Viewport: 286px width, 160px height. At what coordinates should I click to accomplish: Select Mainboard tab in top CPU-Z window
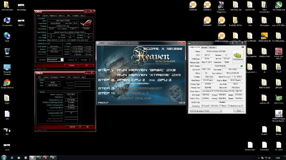[x=53, y=16]
